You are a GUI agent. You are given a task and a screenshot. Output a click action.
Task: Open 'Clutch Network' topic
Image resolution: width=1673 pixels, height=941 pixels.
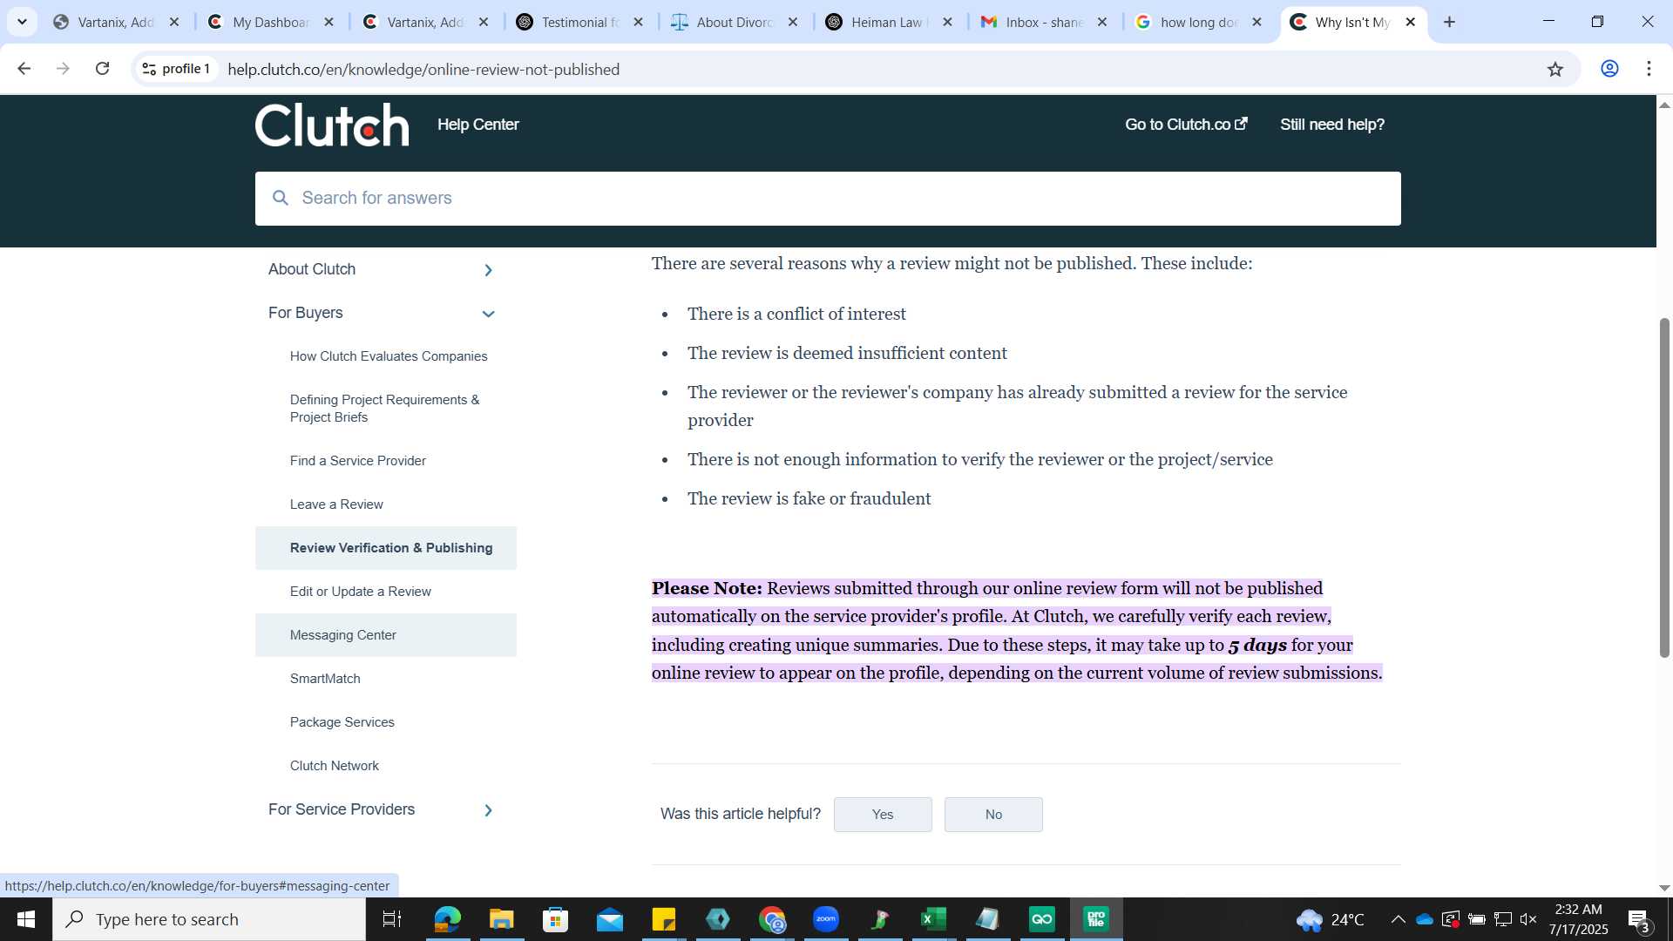pyautogui.click(x=335, y=766)
